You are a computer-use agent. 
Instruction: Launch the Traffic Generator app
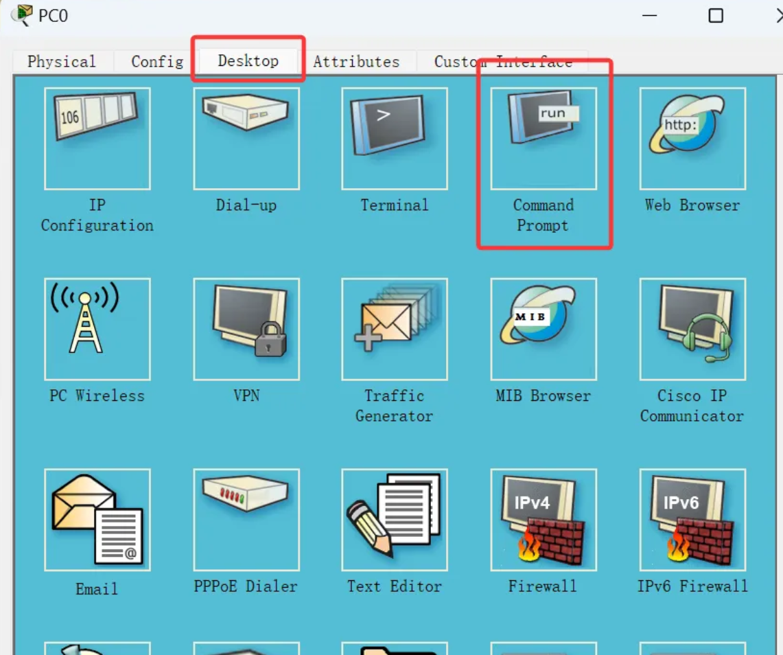click(395, 330)
